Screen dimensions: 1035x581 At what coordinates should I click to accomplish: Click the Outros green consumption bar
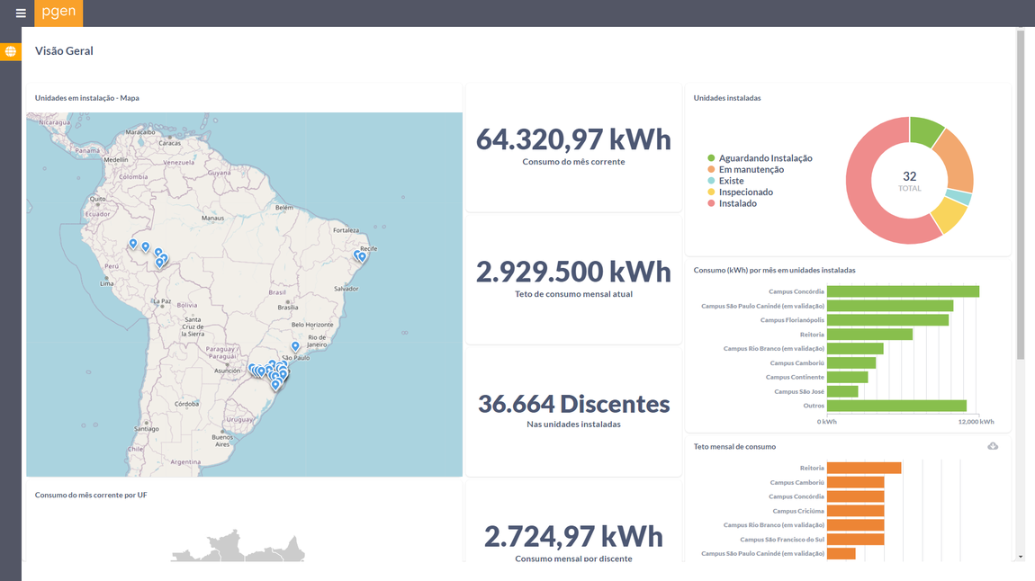click(x=895, y=406)
